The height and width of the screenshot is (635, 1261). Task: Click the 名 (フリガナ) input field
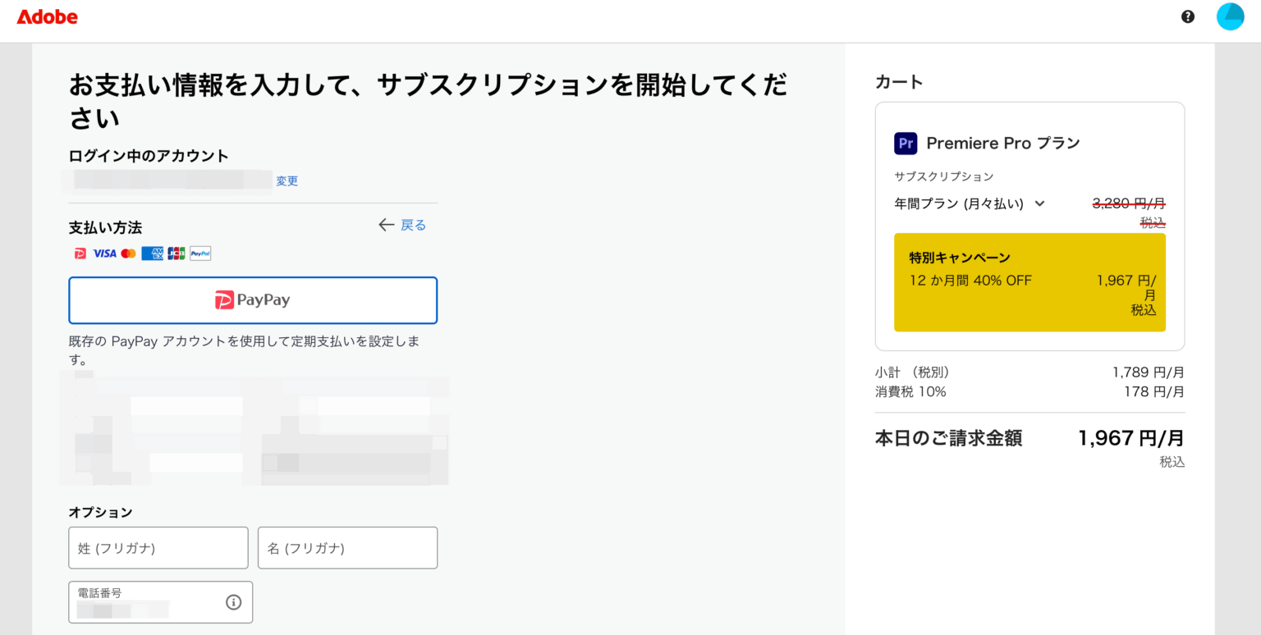(x=347, y=547)
